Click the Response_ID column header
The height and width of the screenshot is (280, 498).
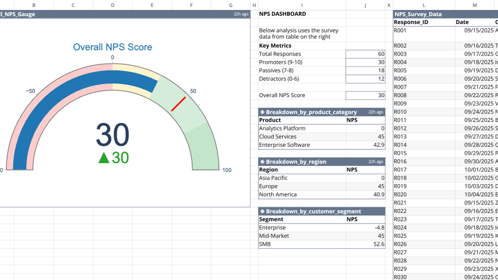411,22
